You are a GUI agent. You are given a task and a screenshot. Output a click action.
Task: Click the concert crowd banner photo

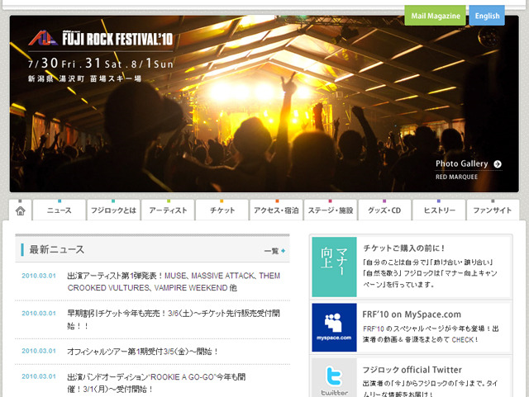264,104
